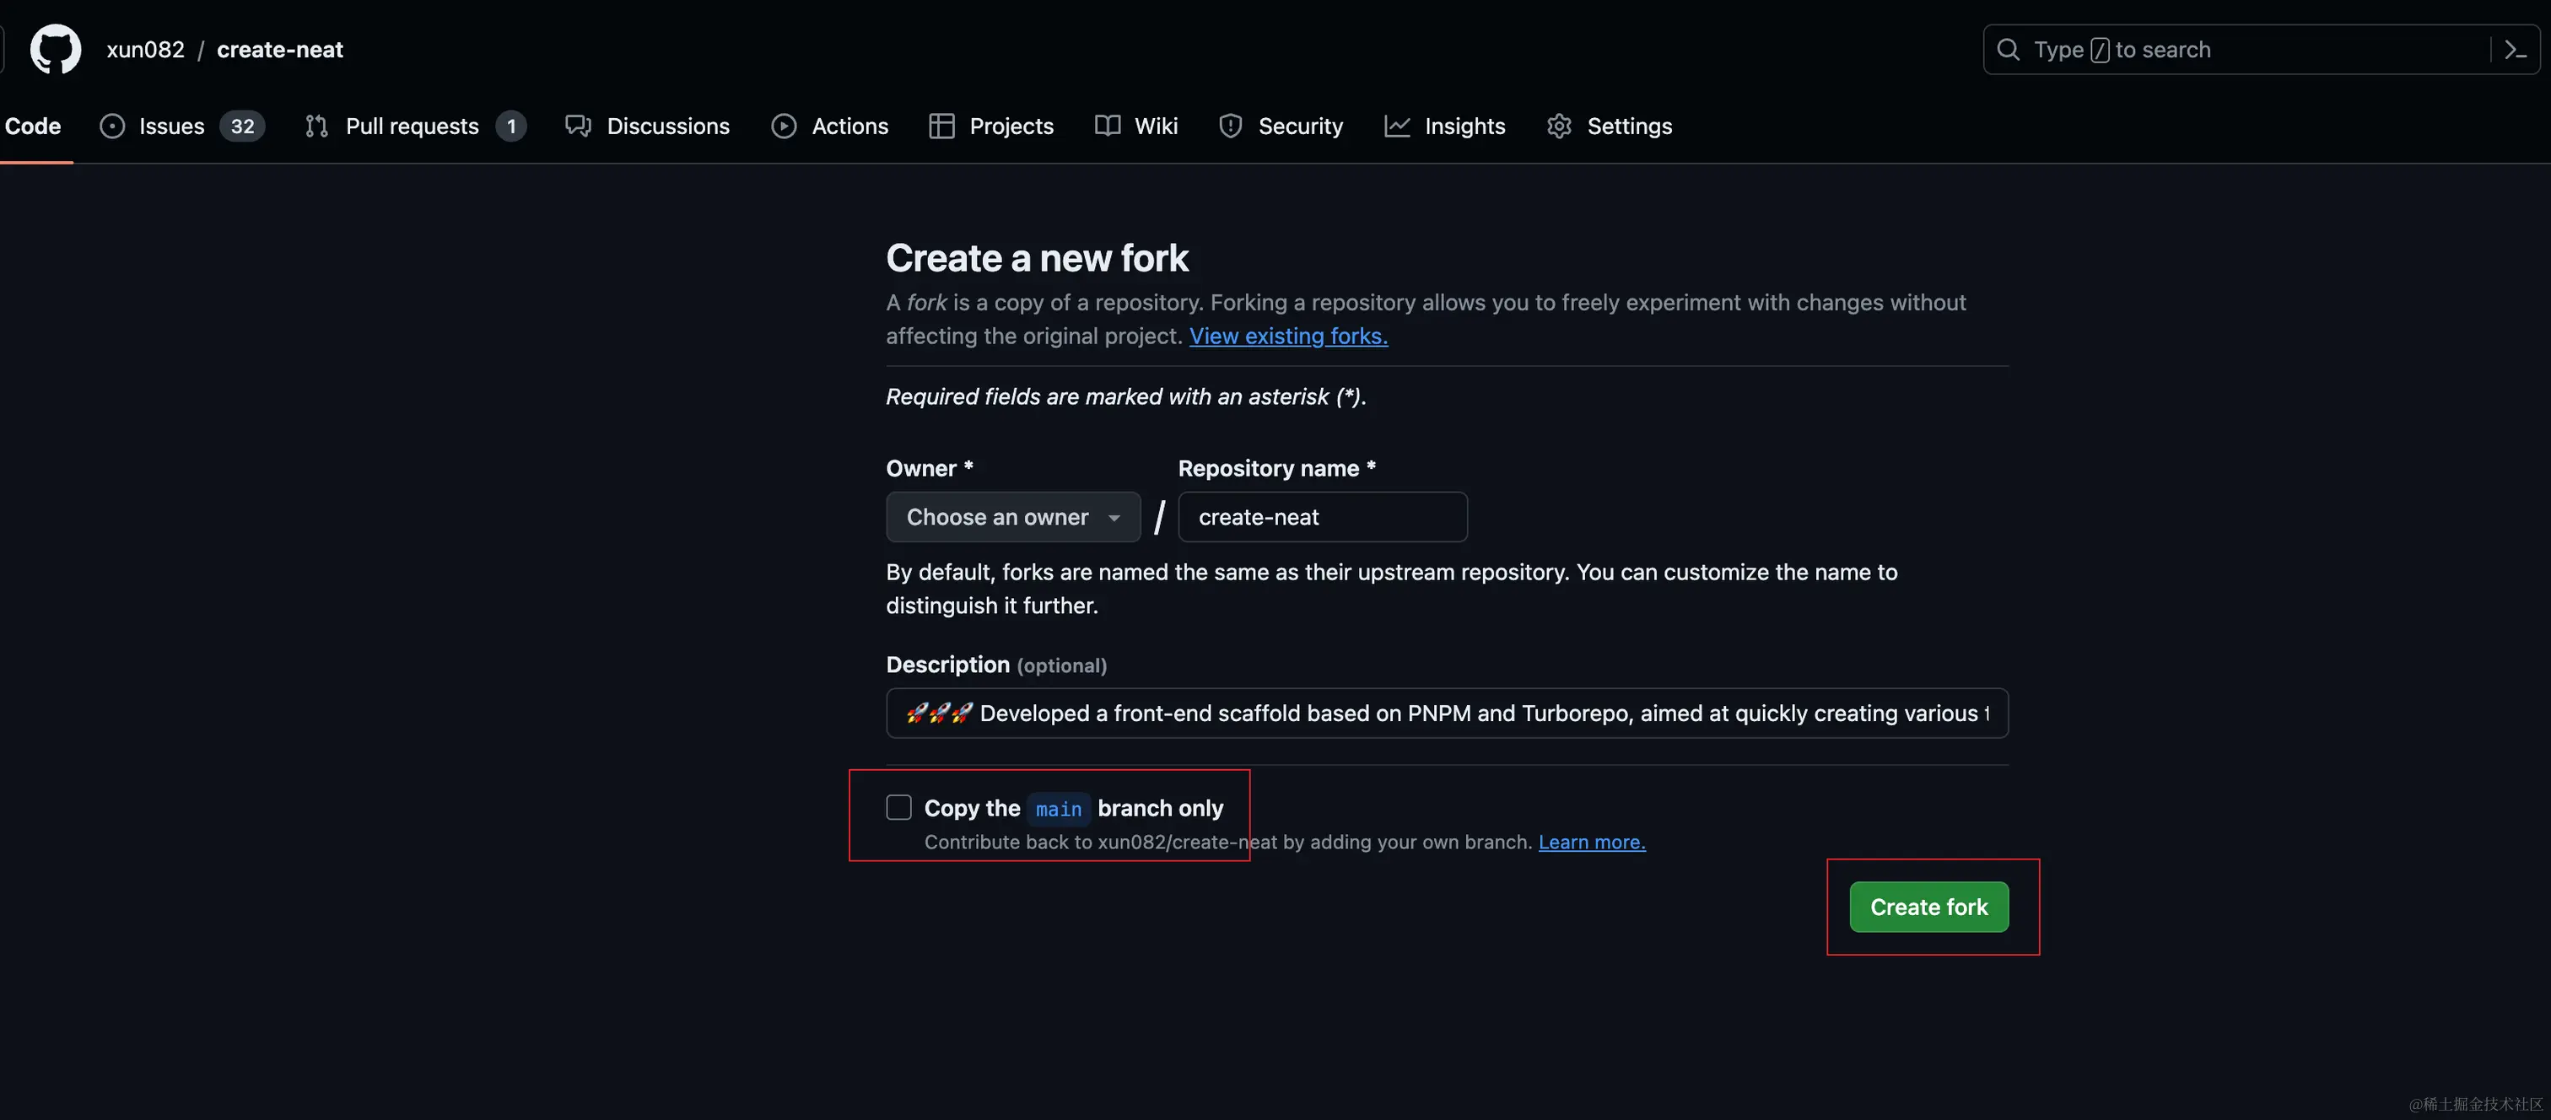Image resolution: width=2551 pixels, height=1120 pixels.
Task: Enable copy the main branch only
Action: (x=898, y=807)
